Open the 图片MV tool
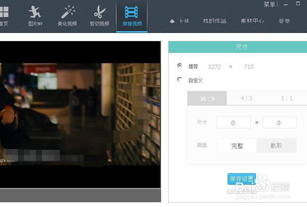Screen dimensions: 307x207 [35, 16]
